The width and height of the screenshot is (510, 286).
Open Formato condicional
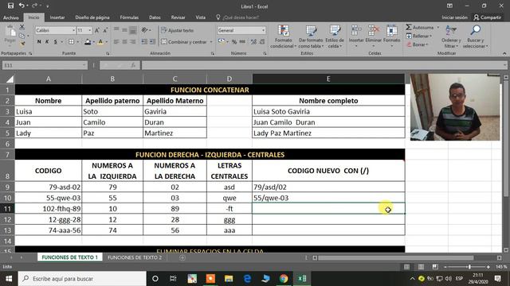(284, 37)
